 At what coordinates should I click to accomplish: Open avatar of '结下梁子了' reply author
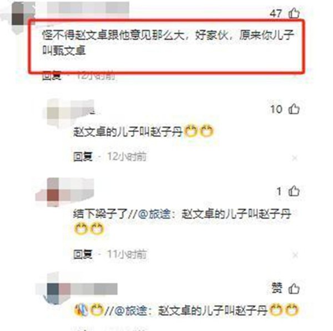pos(53,192)
